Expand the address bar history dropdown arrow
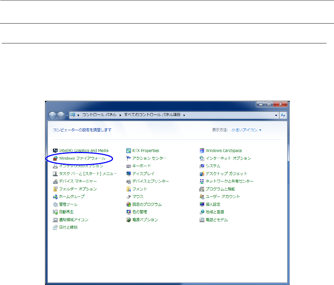The width and height of the screenshot is (334, 285). point(276,115)
